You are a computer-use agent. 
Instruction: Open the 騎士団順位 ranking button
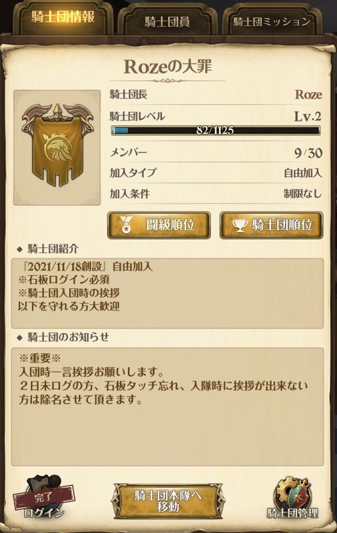[x=271, y=225]
